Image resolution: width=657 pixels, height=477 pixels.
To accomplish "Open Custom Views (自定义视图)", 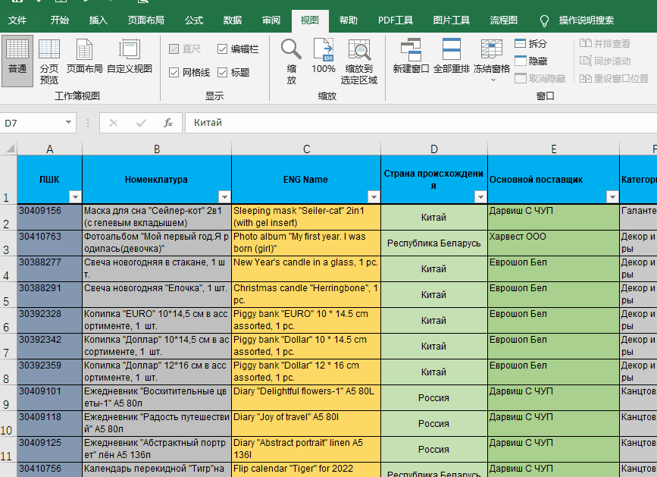I will click(x=130, y=59).
